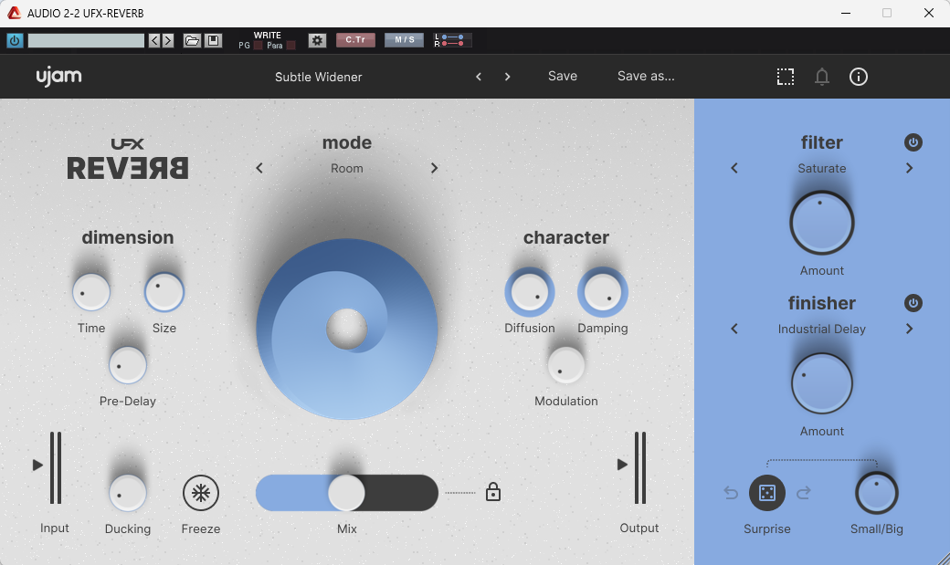Click the Saturate filter type name

coord(821,168)
